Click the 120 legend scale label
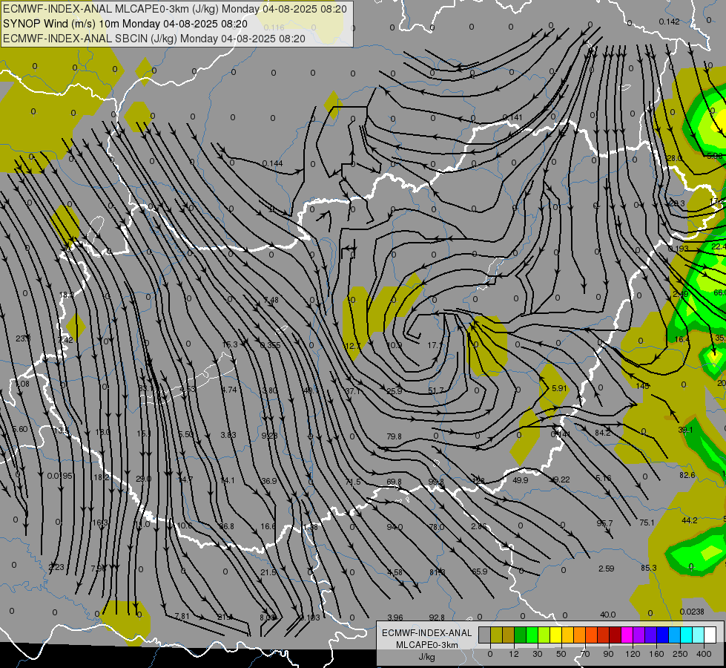This screenshot has height=668, width=726. [633, 654]
